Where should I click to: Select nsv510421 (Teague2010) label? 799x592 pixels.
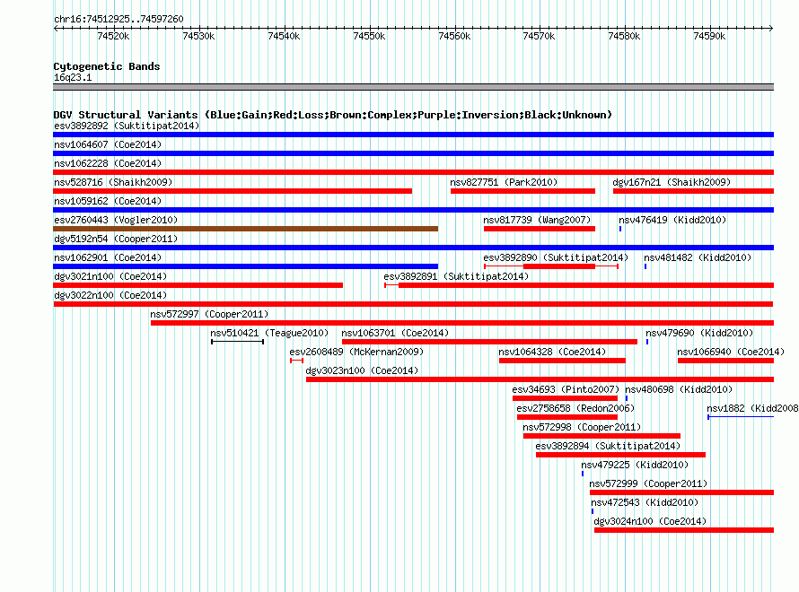tap(269, 333)
